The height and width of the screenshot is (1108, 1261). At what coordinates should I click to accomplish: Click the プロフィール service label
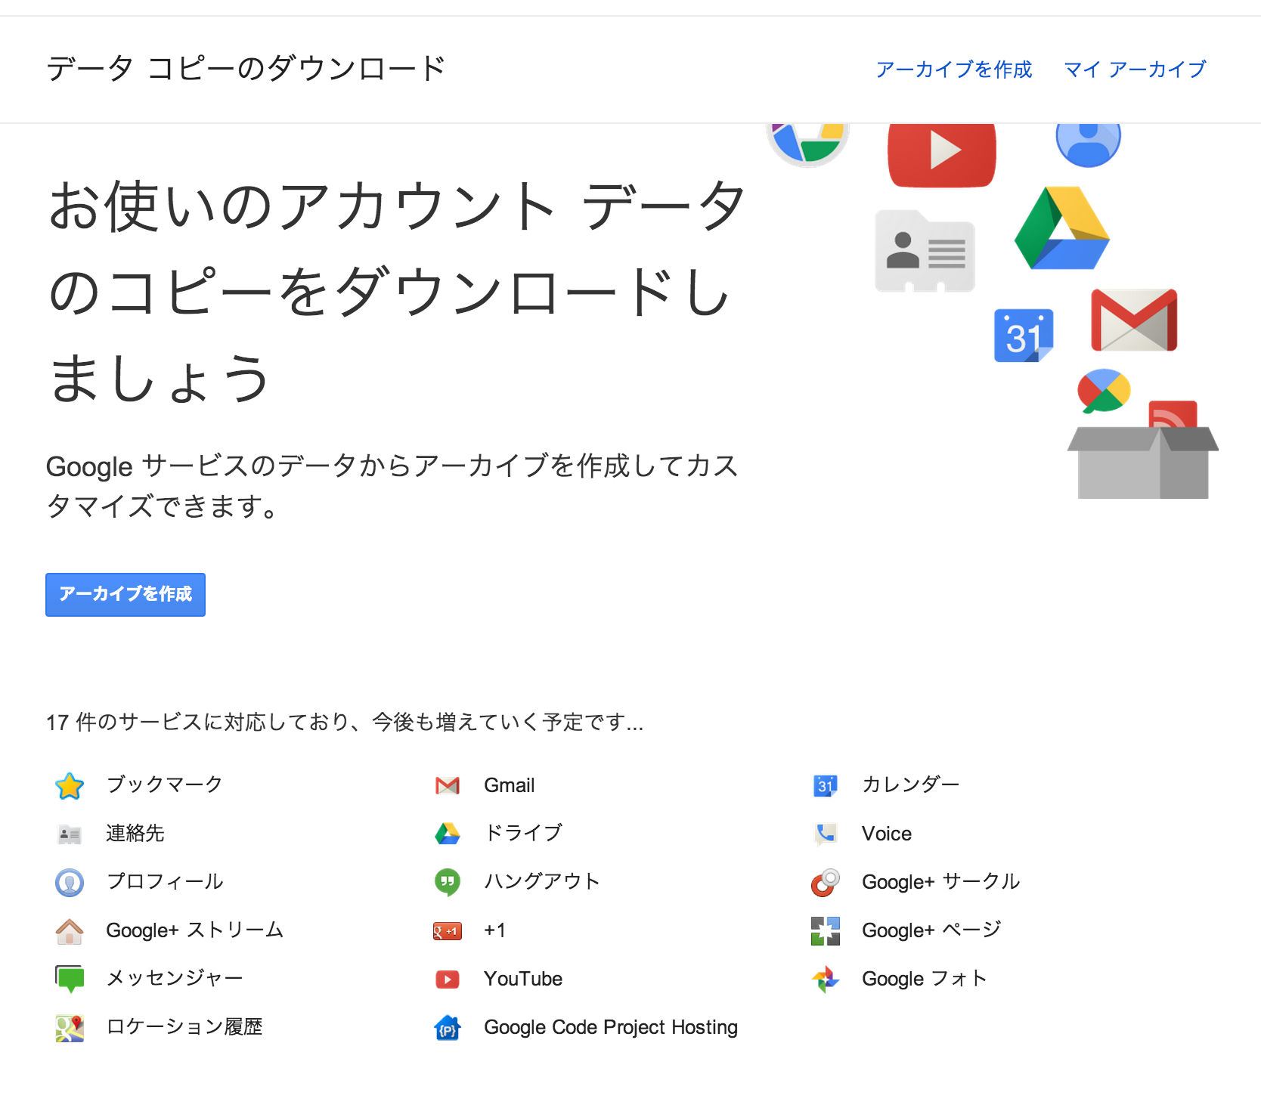pos(165,881)
